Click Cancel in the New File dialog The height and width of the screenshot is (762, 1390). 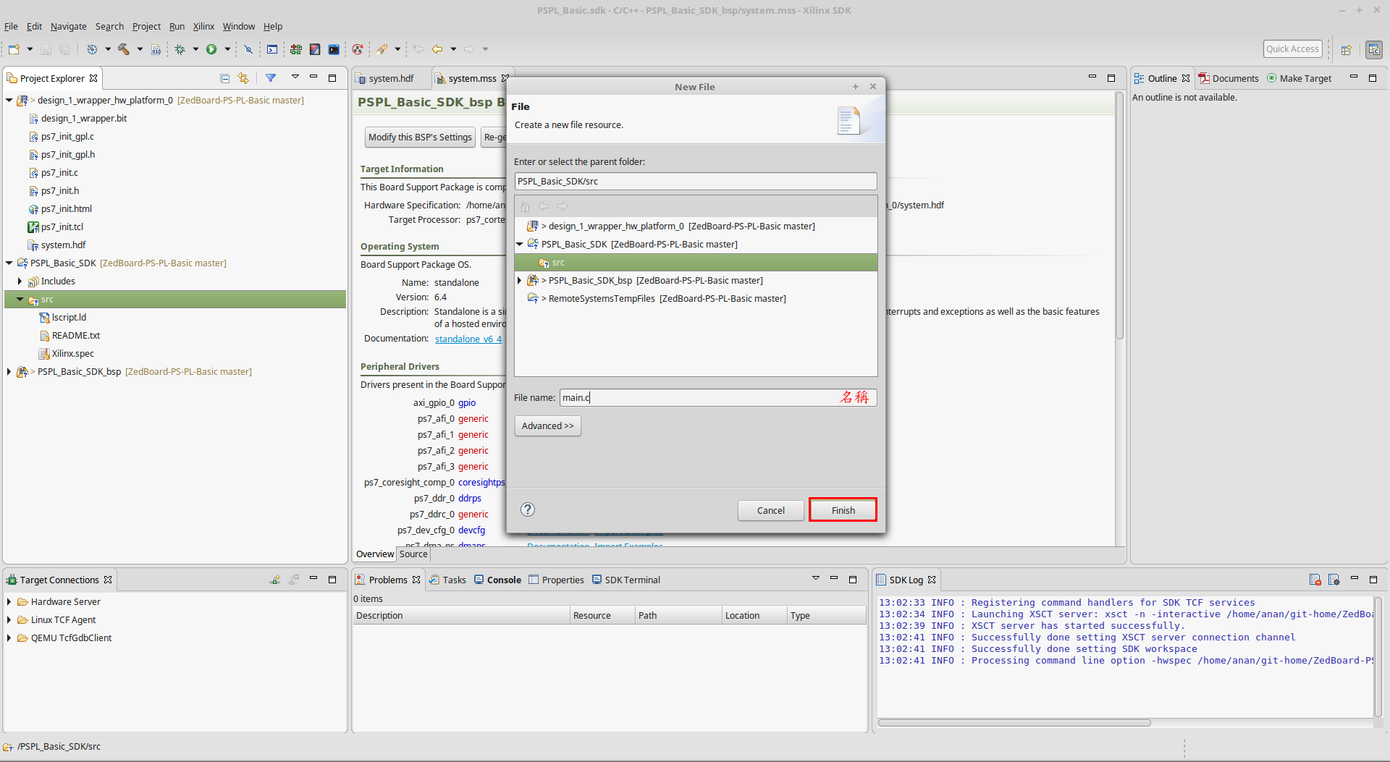click(x=771, y=510)
